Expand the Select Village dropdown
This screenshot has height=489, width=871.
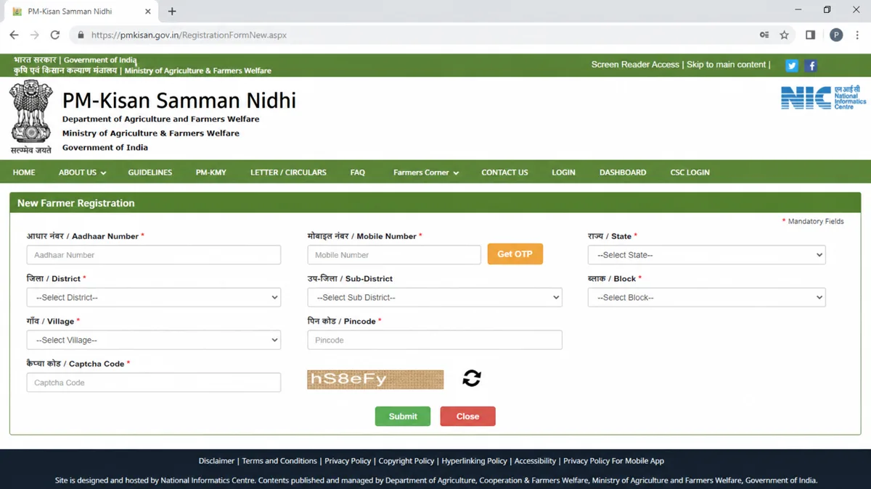tap(154, 340)
